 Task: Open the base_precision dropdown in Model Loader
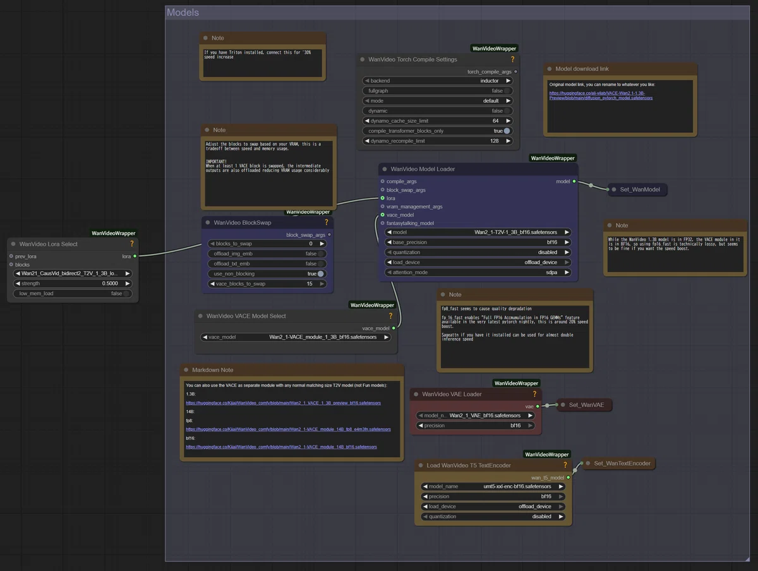point(478,243)
